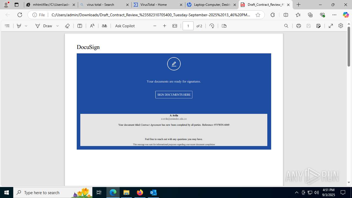Open the Copilot sidebar
The image size is (352, 198).
[x=346, y=15]
